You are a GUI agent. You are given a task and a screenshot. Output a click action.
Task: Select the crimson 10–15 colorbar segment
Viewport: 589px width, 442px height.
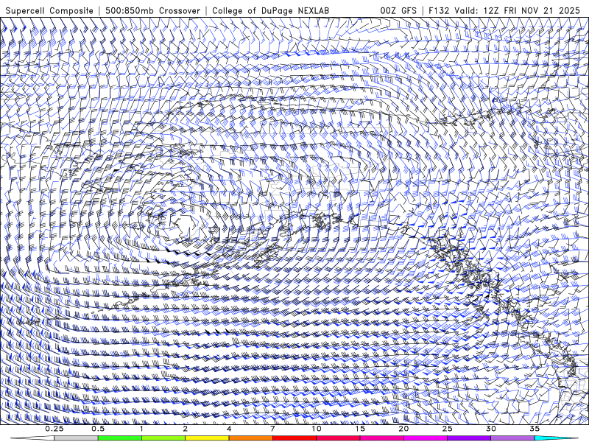coord(338,438)
